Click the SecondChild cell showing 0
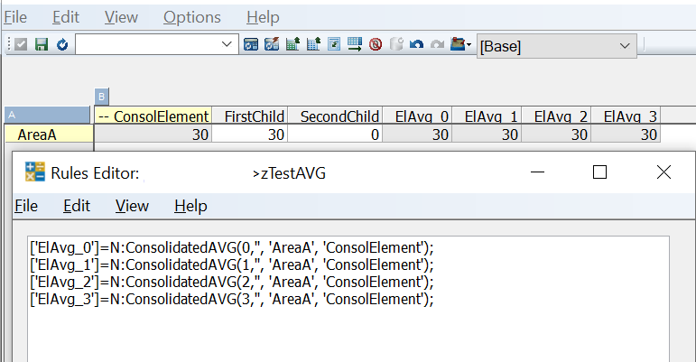This screenshot has width=696, height=362. click(x=335, y=134)
